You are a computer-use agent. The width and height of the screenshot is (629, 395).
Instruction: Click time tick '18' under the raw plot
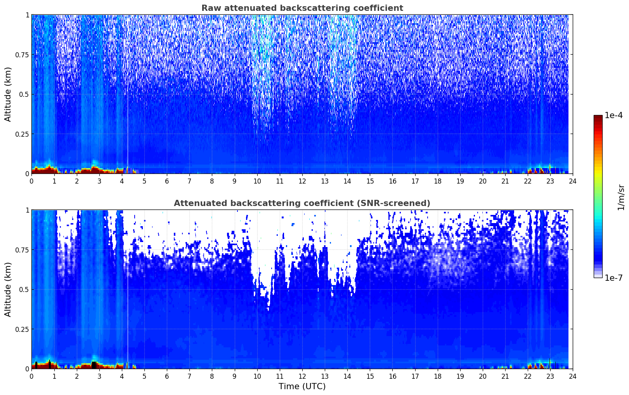437,181
